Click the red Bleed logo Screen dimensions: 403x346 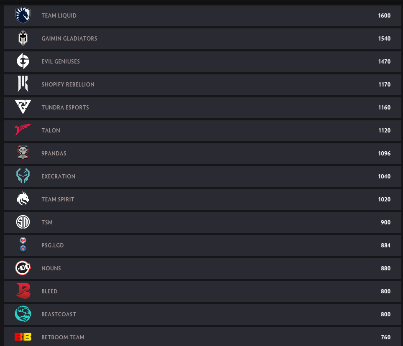coord(23,291)
